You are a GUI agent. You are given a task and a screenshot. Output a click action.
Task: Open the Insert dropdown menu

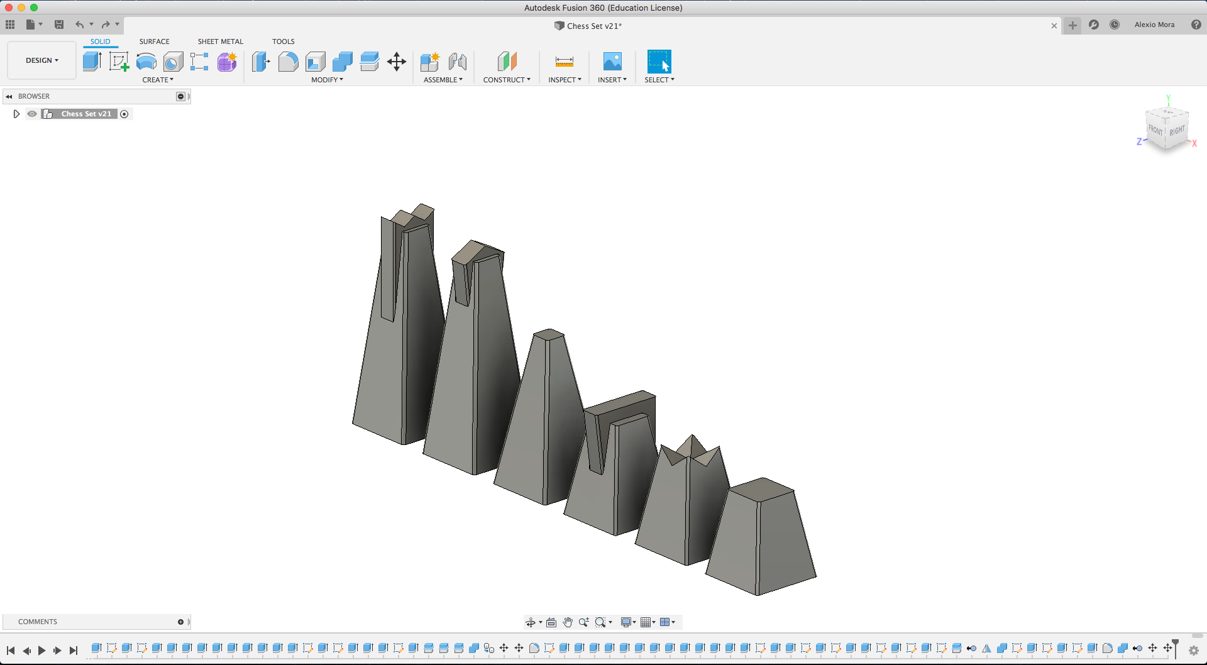[x=612, y=80]
